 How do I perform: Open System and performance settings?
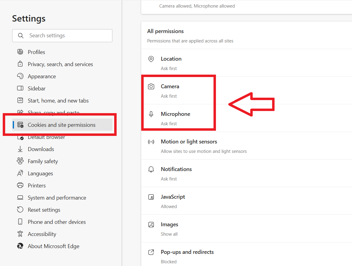[57, 198]
